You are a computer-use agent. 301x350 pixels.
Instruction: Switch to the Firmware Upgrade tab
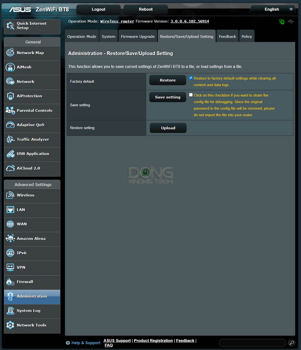137,36
